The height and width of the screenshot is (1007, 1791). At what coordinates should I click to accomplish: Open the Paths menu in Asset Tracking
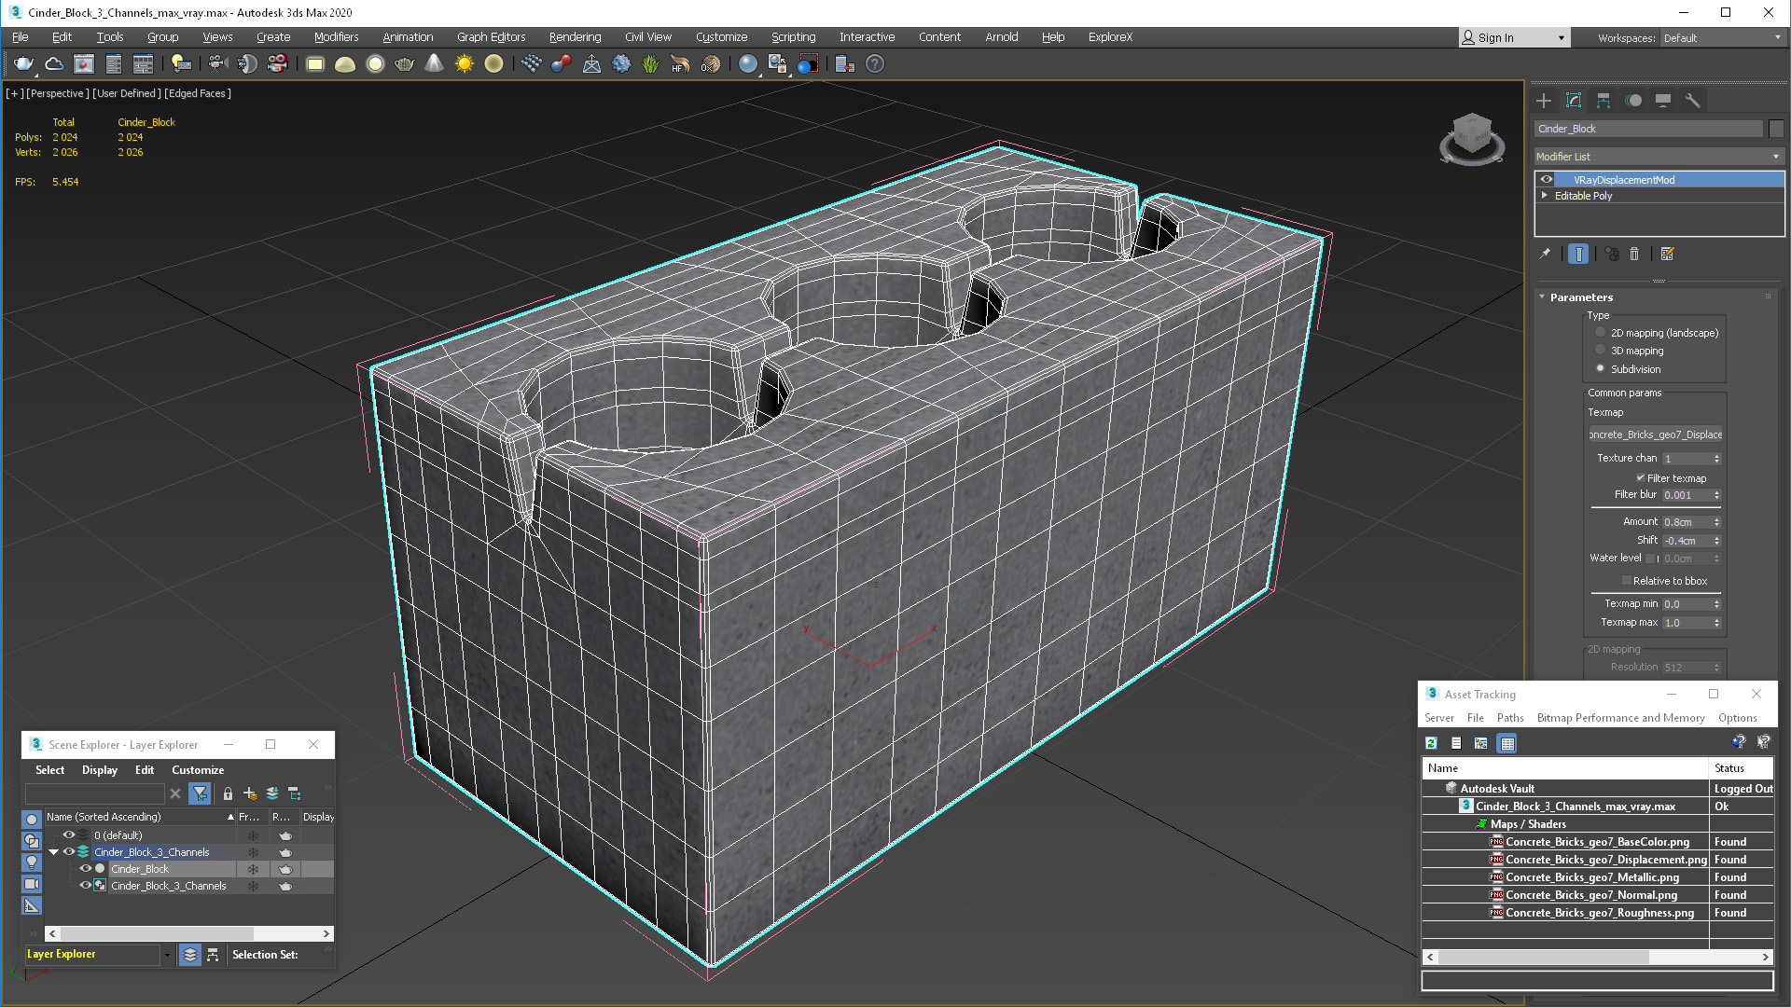point(1510,717)
